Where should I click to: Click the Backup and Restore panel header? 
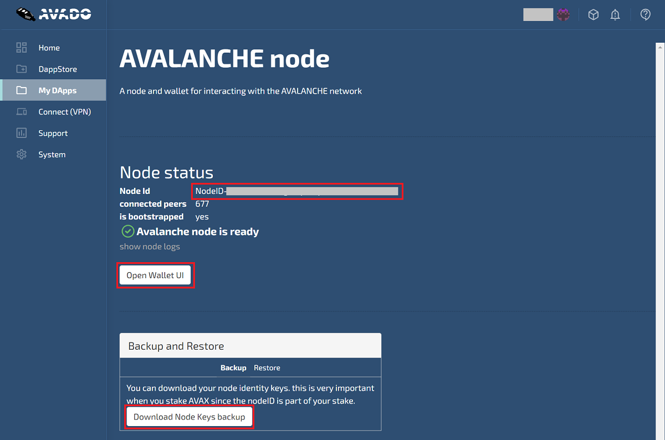[x=250, y=346]
